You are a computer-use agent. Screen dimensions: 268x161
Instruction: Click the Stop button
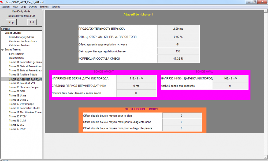pos(11,22)
